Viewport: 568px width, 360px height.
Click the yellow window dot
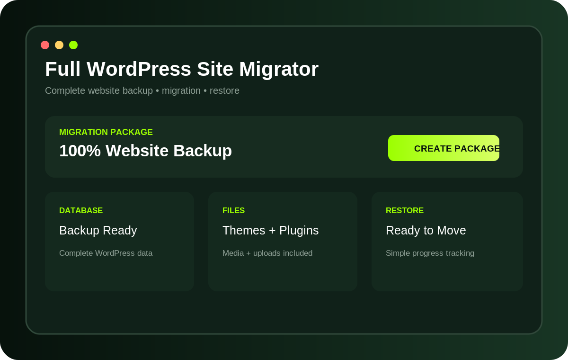coord(59,45)
